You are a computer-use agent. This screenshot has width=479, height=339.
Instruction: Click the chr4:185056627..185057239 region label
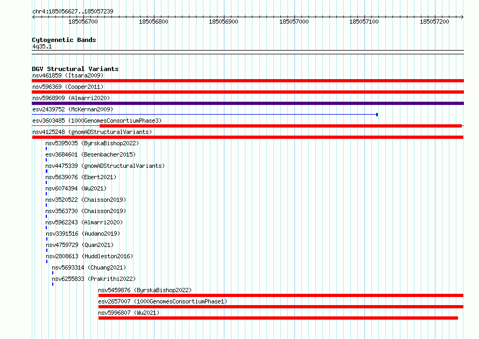pos(73,11)
